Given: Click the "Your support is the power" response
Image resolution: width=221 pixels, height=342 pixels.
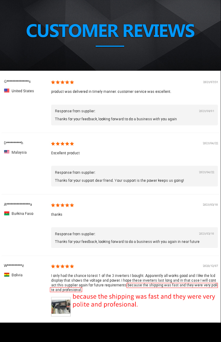Looking at the screenshot, I should pos(119,181).
